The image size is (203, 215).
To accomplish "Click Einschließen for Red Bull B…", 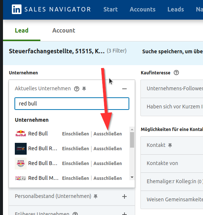I will [x=76, y=164].
